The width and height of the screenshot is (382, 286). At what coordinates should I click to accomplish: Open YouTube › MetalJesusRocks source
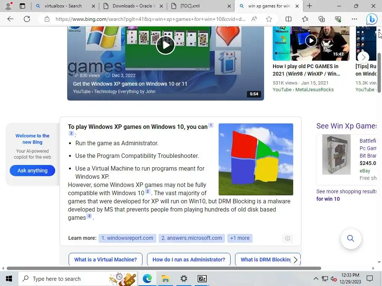pyautogui.click(x=303, y=89)
